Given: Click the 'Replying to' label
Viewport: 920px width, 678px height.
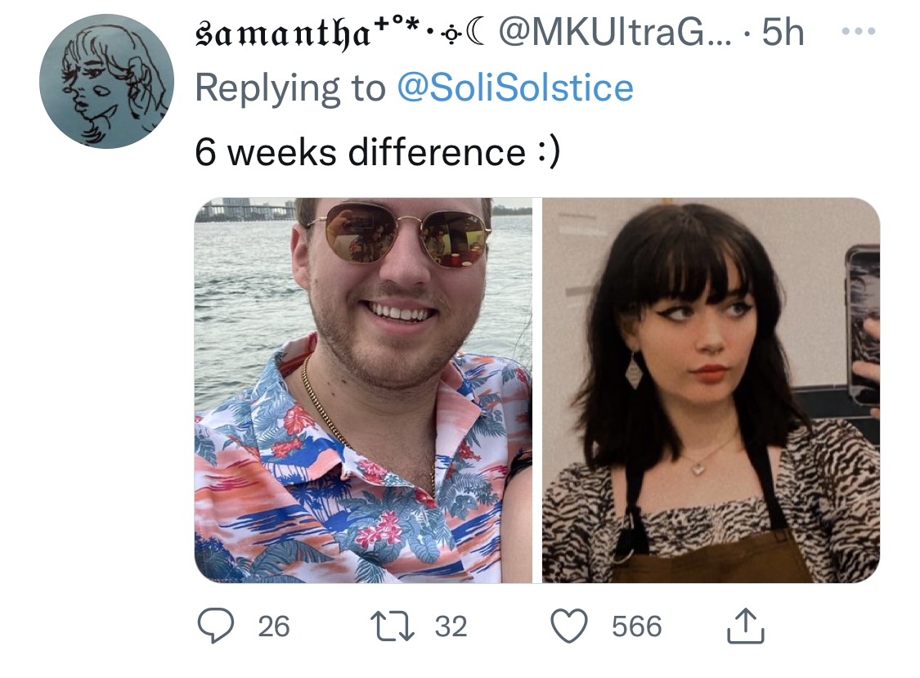Looking at the screenshot, I should click(x=290, y=88).
